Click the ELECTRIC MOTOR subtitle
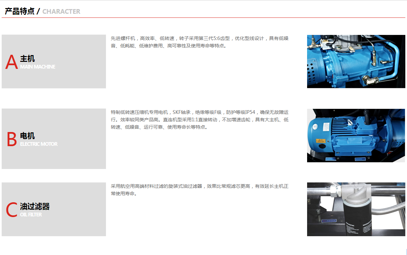407x255 pixels. (39, 144)
